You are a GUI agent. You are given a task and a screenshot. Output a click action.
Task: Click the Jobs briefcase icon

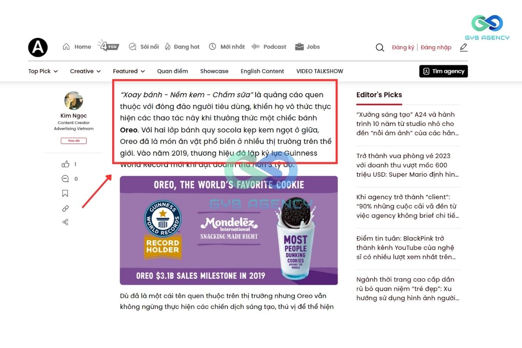coord(299,47)
